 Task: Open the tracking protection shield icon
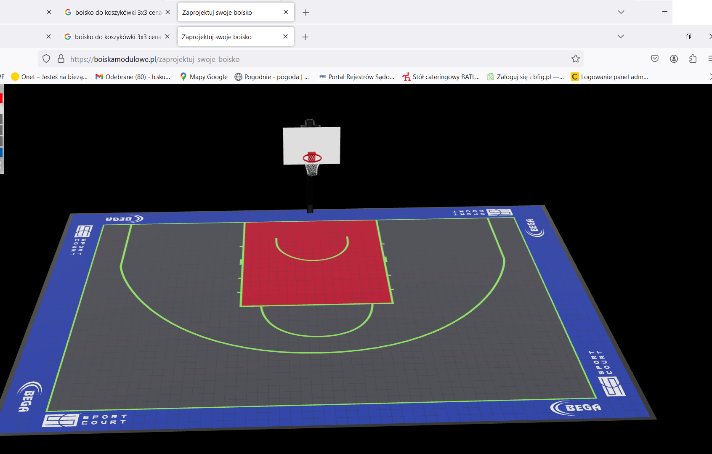(46, 59)
